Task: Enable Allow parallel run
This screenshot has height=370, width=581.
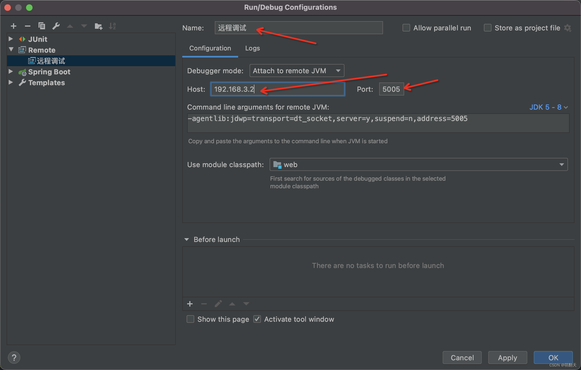Action: point(406,27)
